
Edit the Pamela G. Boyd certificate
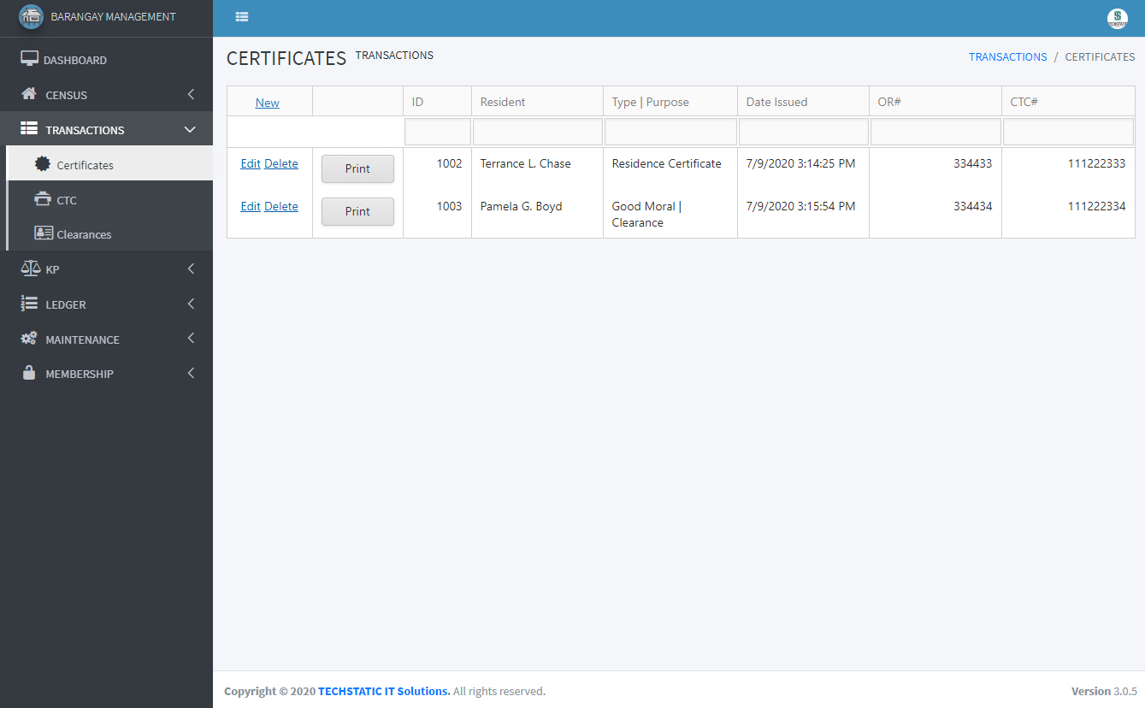(251, 206)
